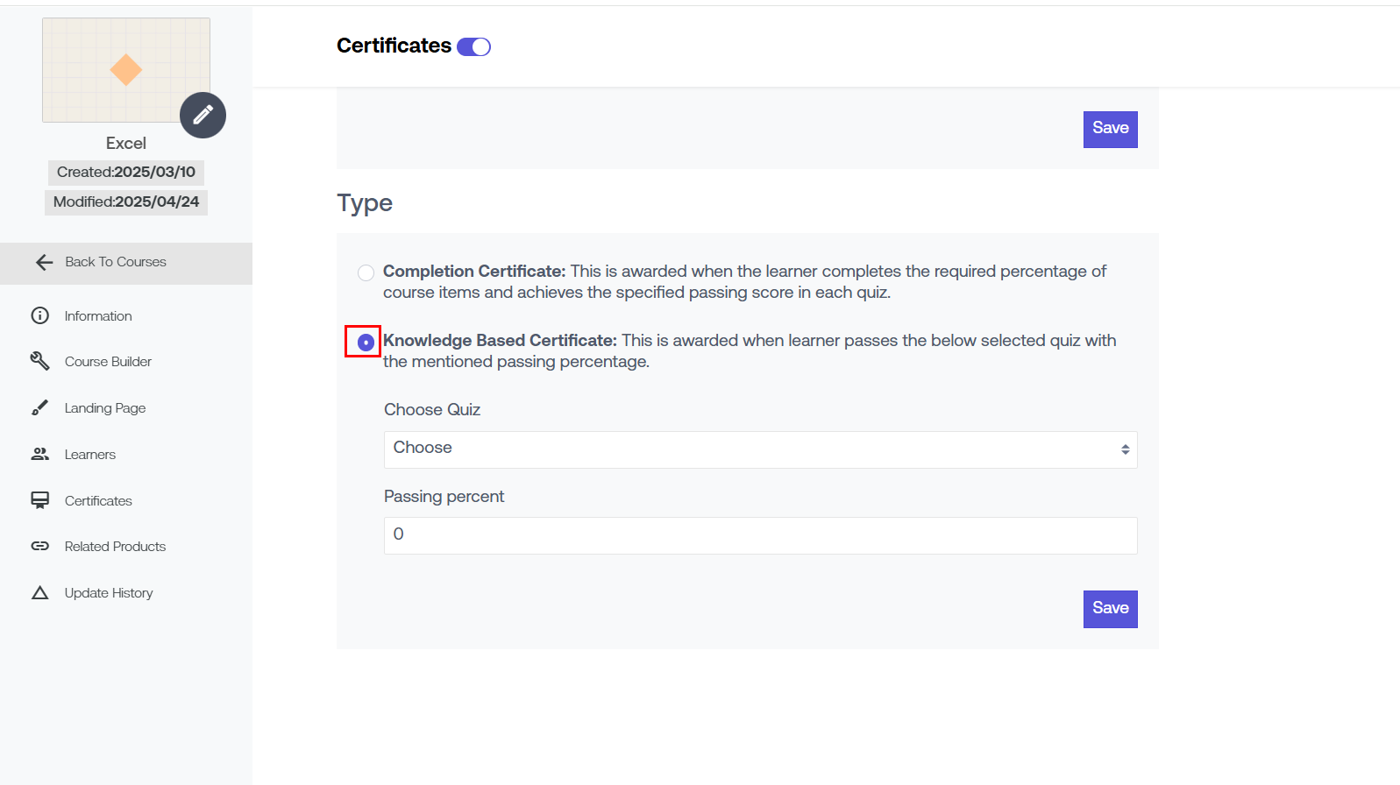
Task: Open the Course Builder menu item
Action: [108, 362]
